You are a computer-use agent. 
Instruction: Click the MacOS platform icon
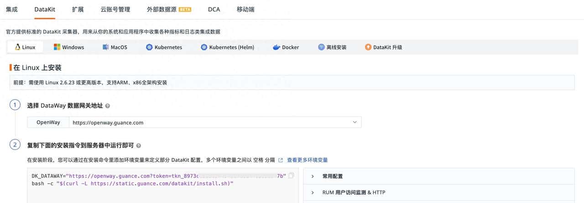point(105,47)
